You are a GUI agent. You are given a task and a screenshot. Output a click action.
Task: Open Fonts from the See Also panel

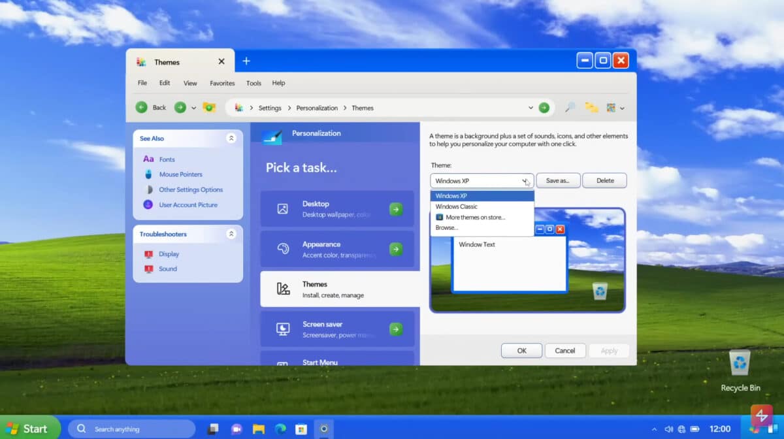(x=167, y=159)
